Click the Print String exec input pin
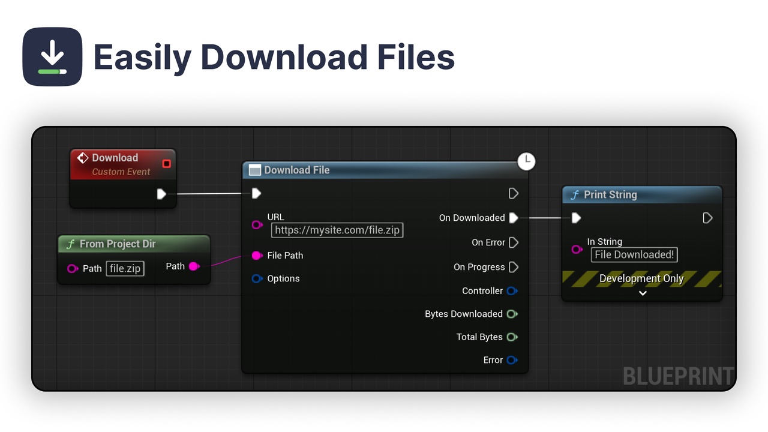768x432 pixels. point(576,218)
